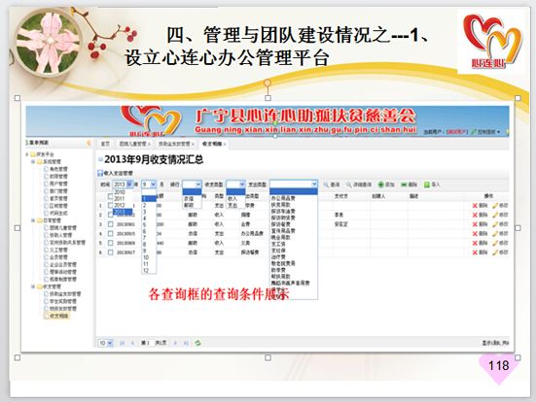The height and width of the screenshot is (402, 536).
Task: Select year 2011 in year list
Action: coord(120,199)
